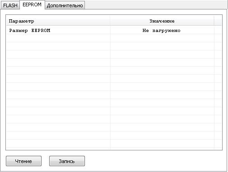The height and width of the screenshot is (172, 228).
Task: Click the empty header cell right of Значение
Action: click(x=218, y=21)
